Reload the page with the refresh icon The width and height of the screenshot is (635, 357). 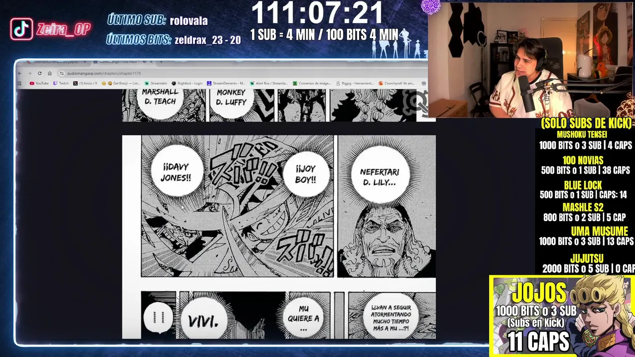tap(40, 73)
